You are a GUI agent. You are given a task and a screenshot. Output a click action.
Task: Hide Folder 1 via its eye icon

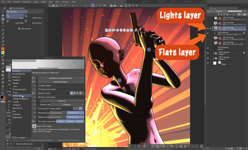point(208,53)
